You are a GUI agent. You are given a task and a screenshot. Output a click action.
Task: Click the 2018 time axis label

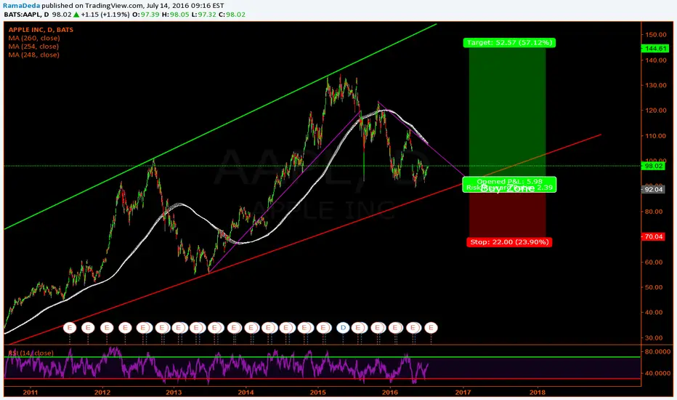pyautogui.click(x=537, y=392)
